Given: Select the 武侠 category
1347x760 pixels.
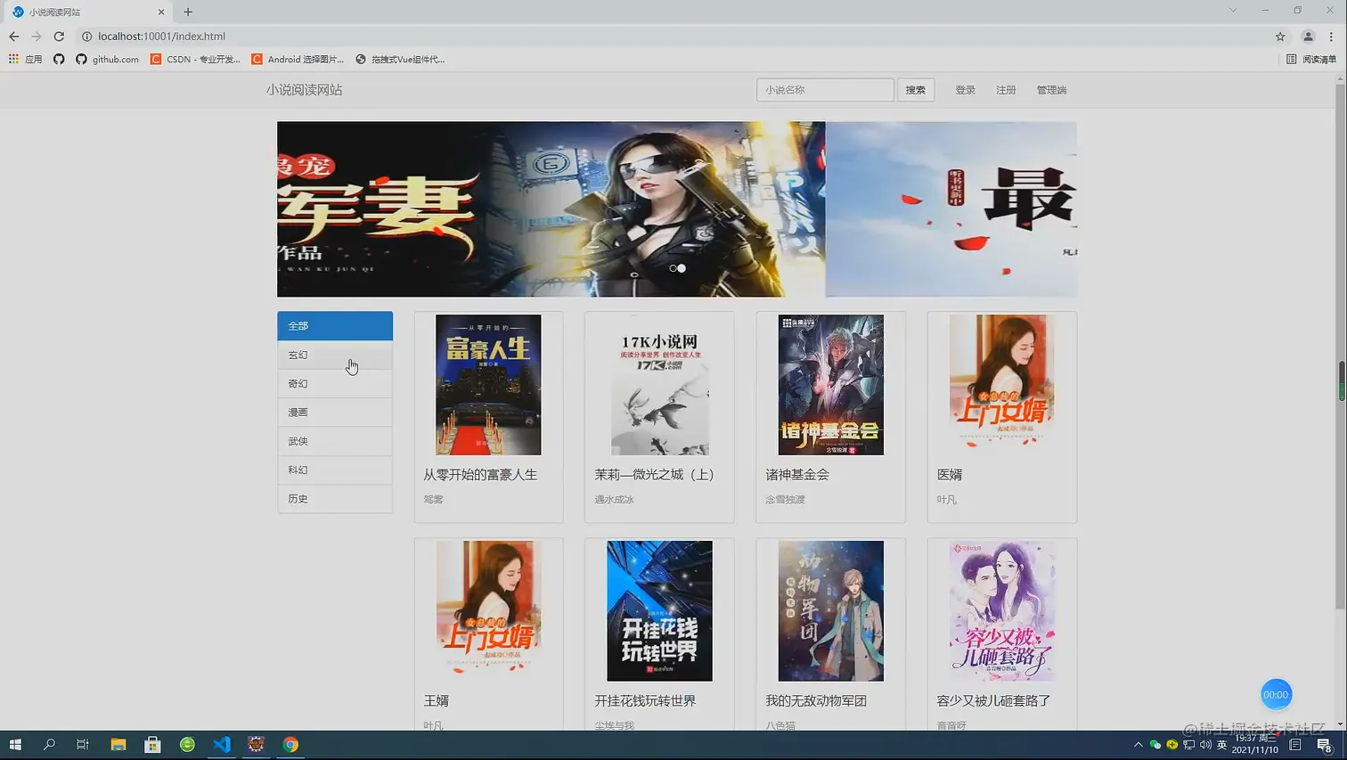Looking at the screenshot, I should pyautogui.click(x=335, y=441).
